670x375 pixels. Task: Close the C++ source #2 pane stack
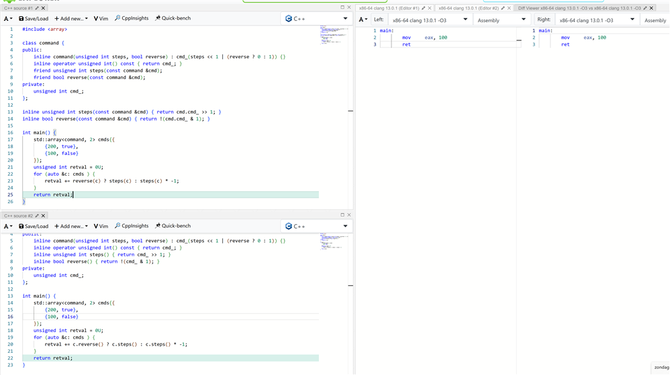pyautogui.click(x=348, y=215)
